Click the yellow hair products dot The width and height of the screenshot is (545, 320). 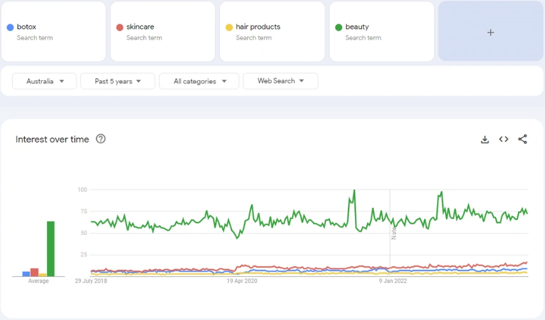point(229,27)
